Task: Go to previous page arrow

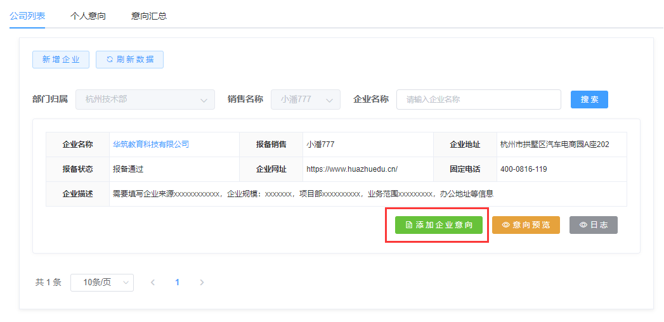Action: pos(153,283)
